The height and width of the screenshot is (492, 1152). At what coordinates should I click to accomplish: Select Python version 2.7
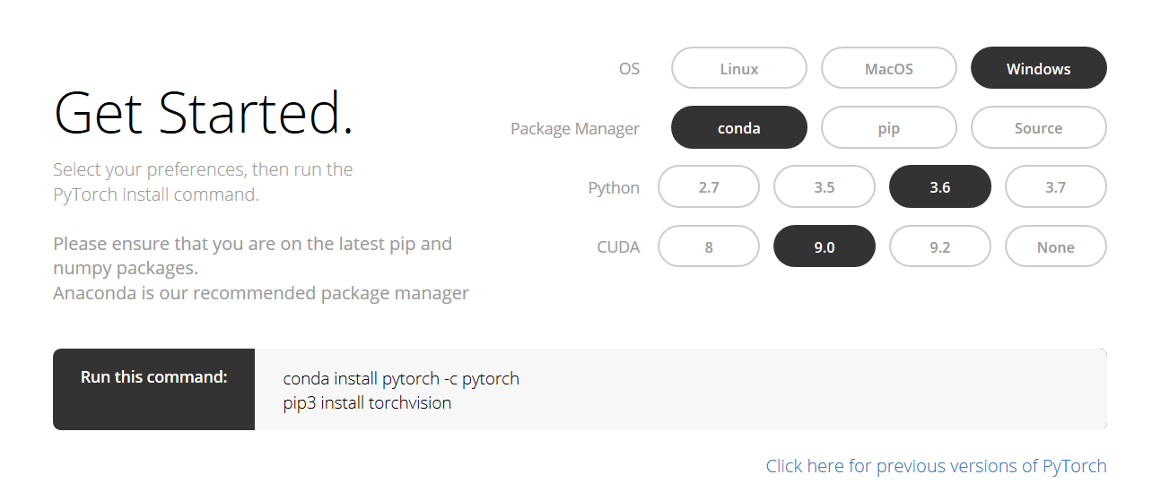[708, 187]
